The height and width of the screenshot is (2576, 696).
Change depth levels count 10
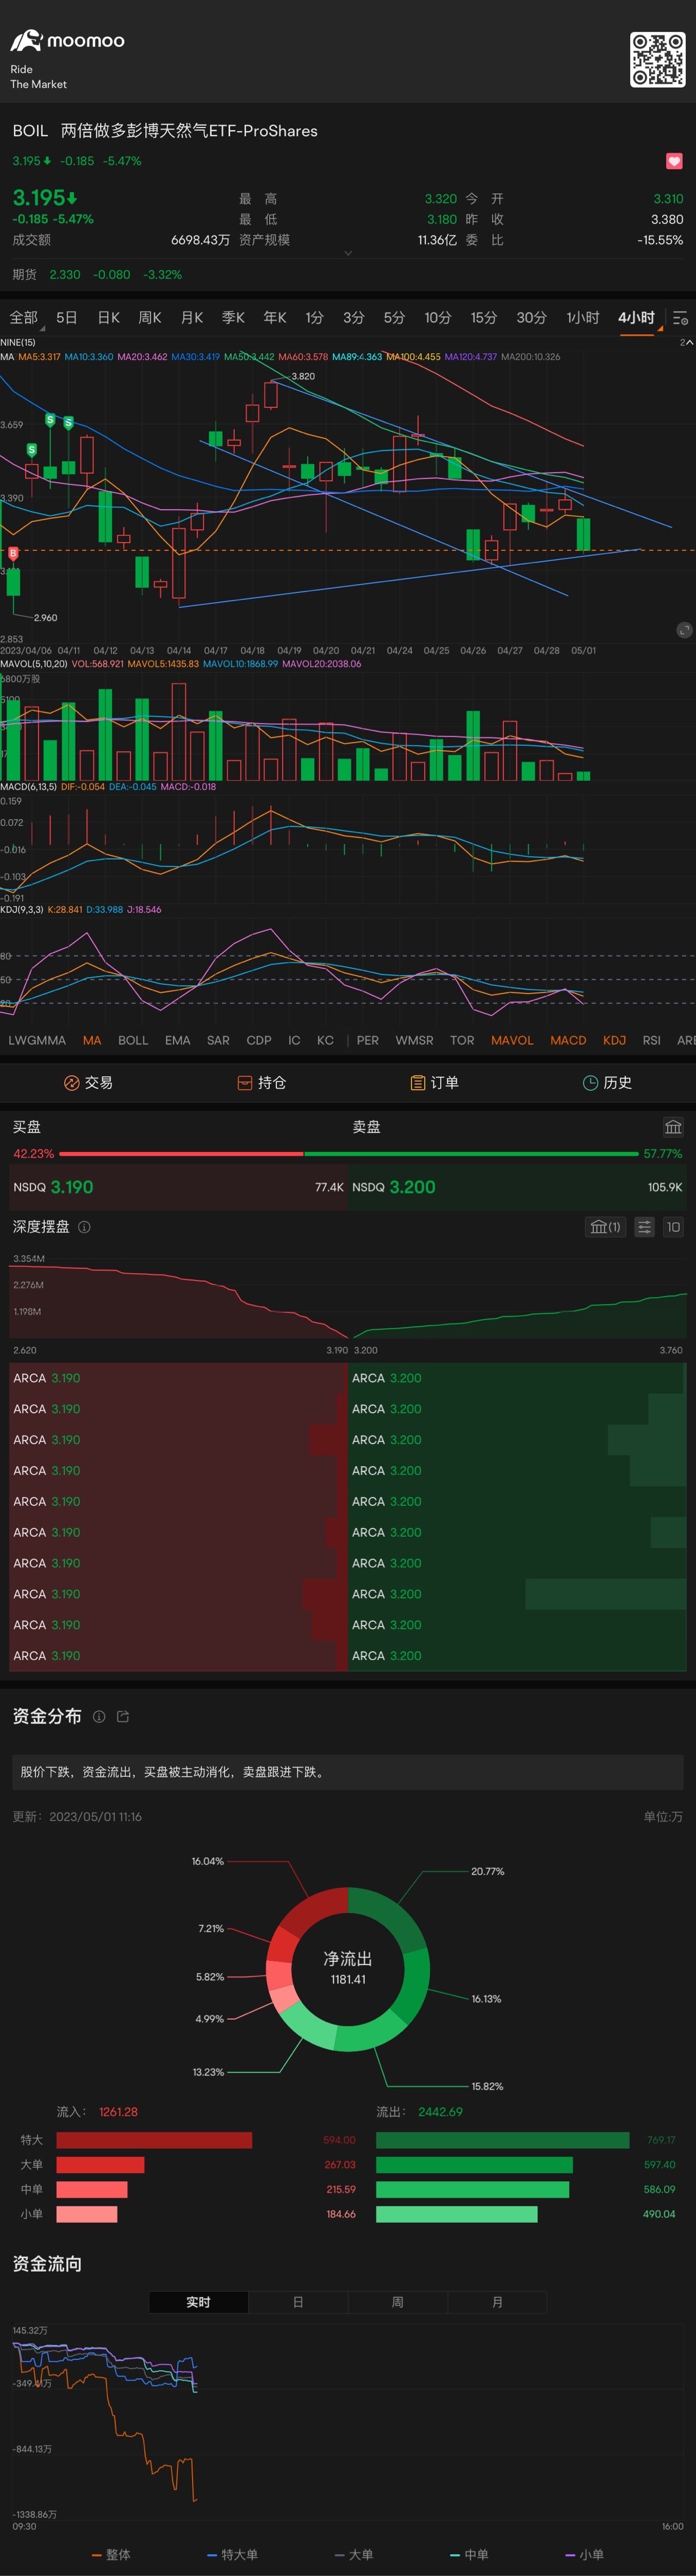[673, 1227]
